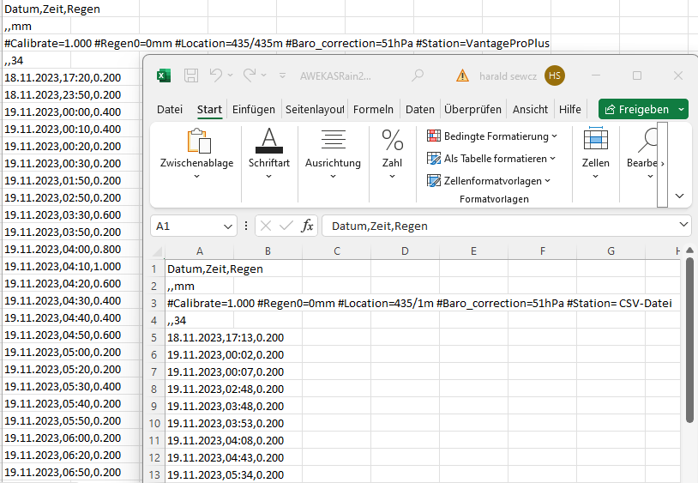Click the insert function fx icon
The height and width of the screenshot is (483, 698).
coord(307,226)
